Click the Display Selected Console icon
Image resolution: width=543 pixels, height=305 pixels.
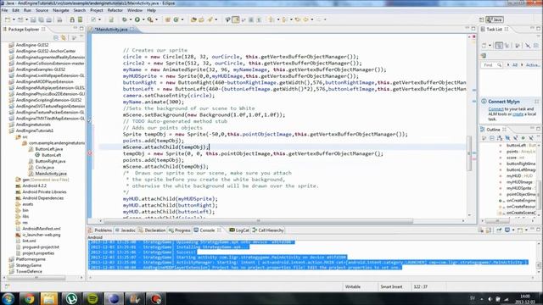(x=507, y=230)
